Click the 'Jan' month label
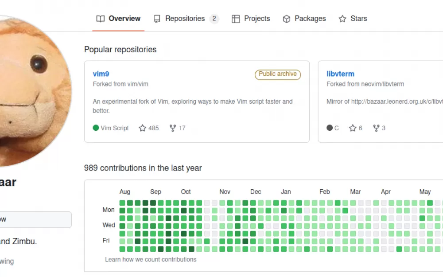The image size is (443, 277). tap(286, 192)
